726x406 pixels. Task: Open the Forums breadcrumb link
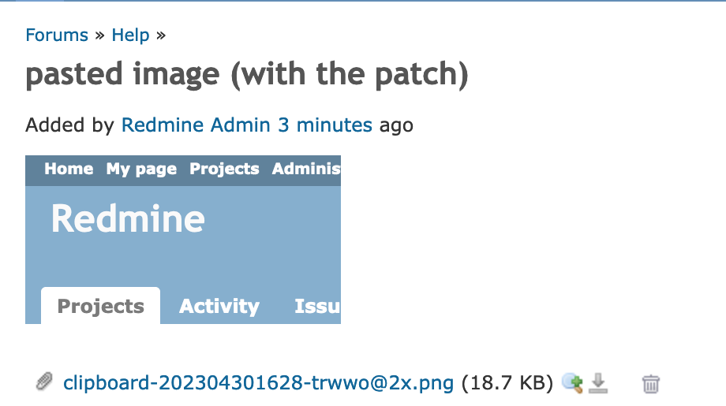coord(57,35)
